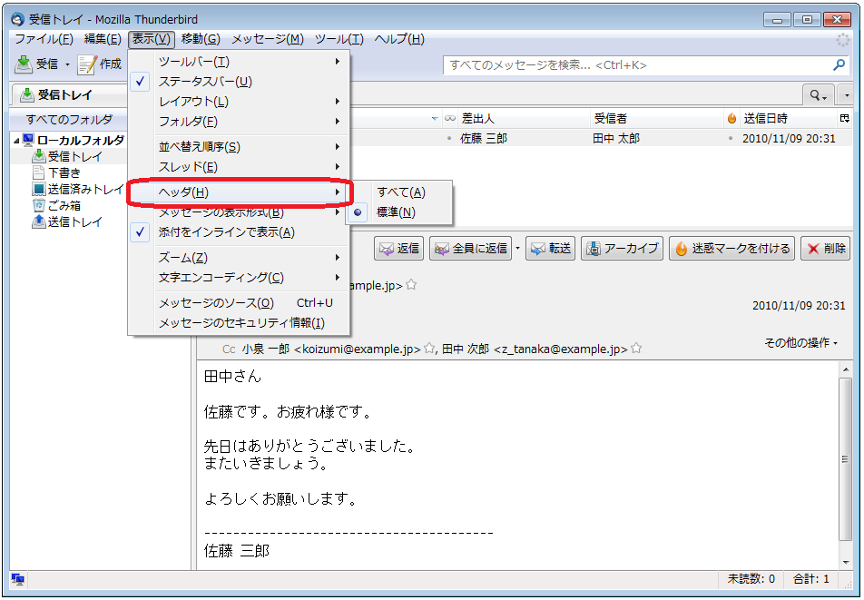
Task: Select the 受信トレイ tab
Action: pos(68,94)
